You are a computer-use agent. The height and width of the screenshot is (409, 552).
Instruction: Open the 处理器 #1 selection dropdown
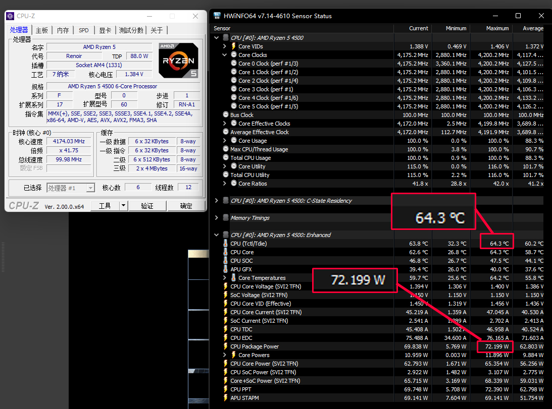click(90, 188)
